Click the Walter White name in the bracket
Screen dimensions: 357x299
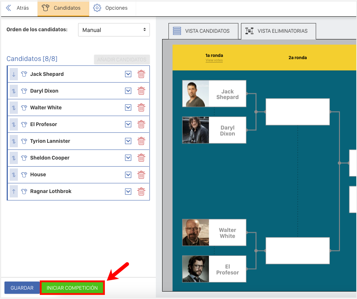click(228, 233)
